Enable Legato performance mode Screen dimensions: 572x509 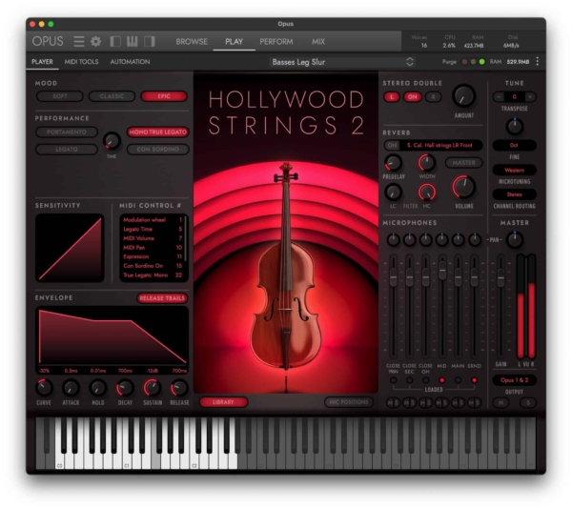point(67,149)
